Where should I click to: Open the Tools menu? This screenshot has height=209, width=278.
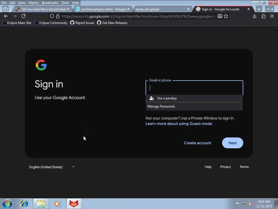[65, 3]
